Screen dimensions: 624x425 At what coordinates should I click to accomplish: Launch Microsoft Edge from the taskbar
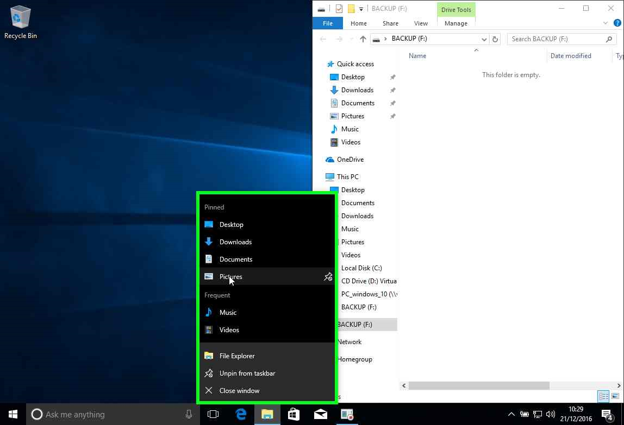(x=240, y=414)
